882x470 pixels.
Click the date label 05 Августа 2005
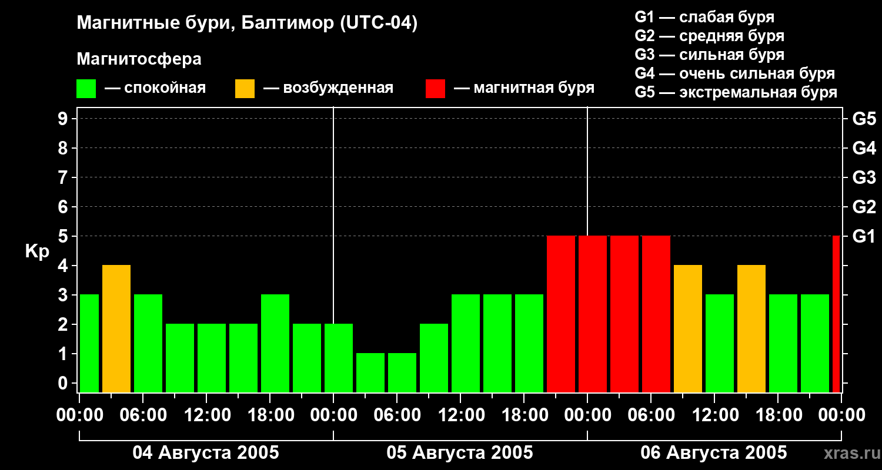(x=460, y=452)
